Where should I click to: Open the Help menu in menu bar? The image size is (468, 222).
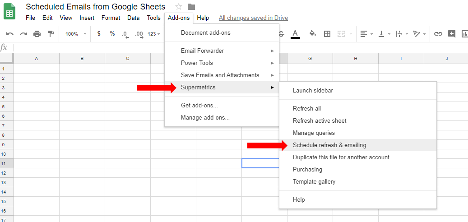pos(203,18)
